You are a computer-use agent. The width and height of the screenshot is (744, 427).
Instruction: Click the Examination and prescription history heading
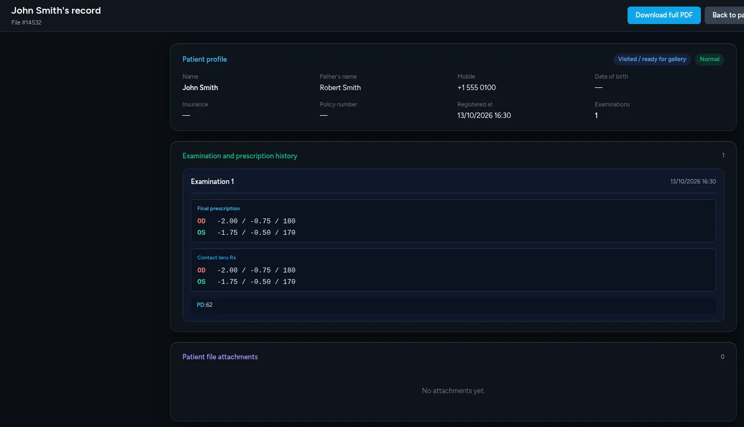coord(240,156)
